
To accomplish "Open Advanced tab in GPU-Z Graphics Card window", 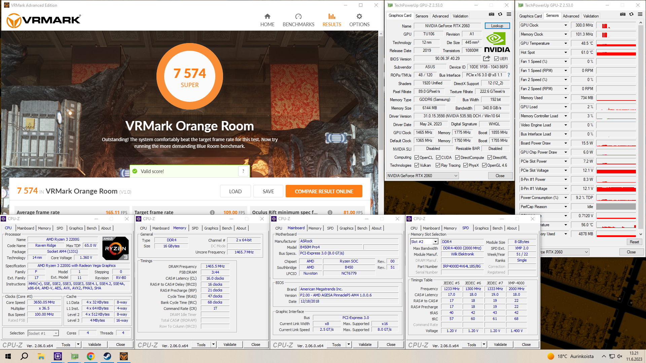I will coord(440,16).
